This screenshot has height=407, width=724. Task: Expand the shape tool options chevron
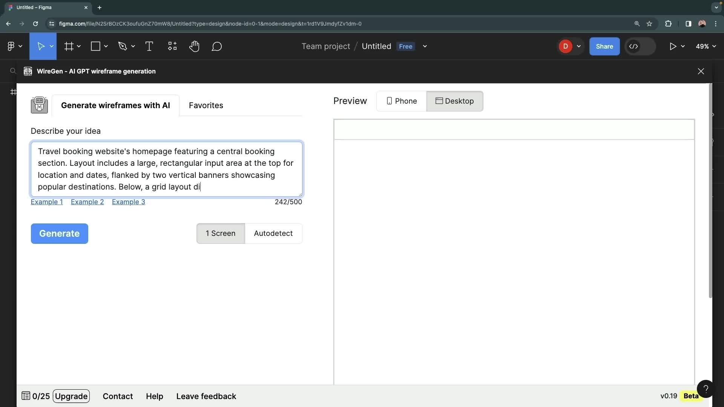click(106, 46)
